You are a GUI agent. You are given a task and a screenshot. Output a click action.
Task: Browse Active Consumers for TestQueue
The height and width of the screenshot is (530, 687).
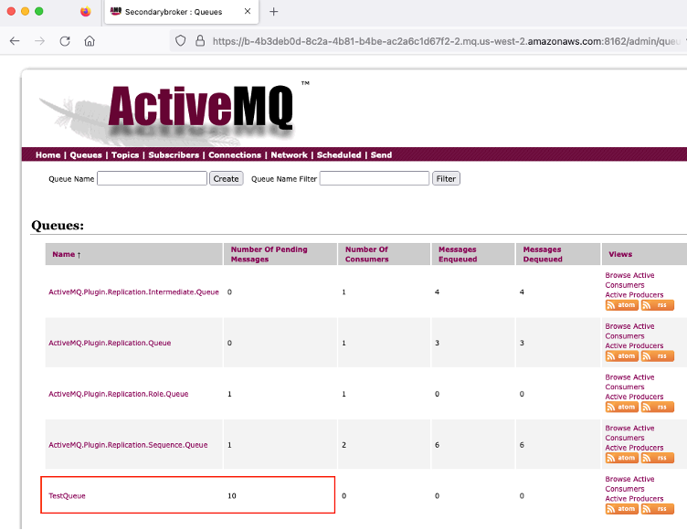(x=629, y=483)
